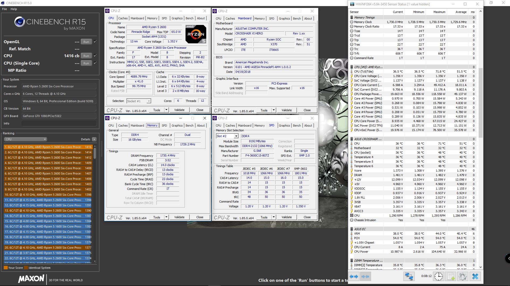Image resolution: width=510 pixels, height=286 pixels.
Task: Click ranking scrollbar down arrow in Cinebench
Action: 95,261
